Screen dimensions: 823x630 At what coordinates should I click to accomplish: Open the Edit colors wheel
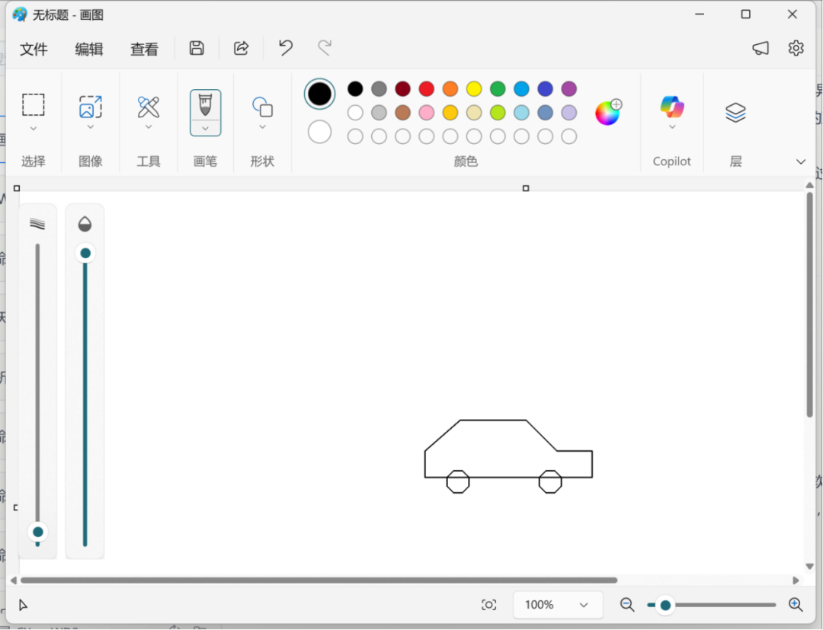tap(608, 112)
